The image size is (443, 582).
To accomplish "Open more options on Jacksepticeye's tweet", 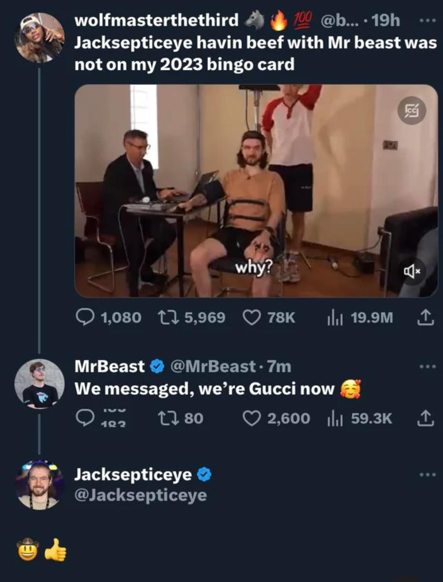I will point(428,474).
